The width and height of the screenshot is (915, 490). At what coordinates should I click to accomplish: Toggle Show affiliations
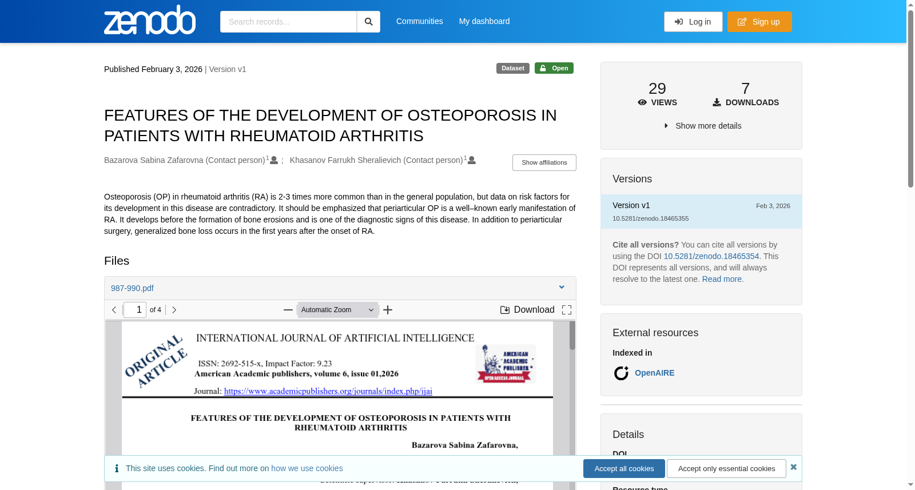pyautogui.click(x=544, y=162)
